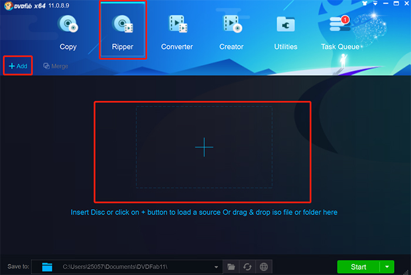Open the skin shirt icon in title bar

click(x=365, y=3)
